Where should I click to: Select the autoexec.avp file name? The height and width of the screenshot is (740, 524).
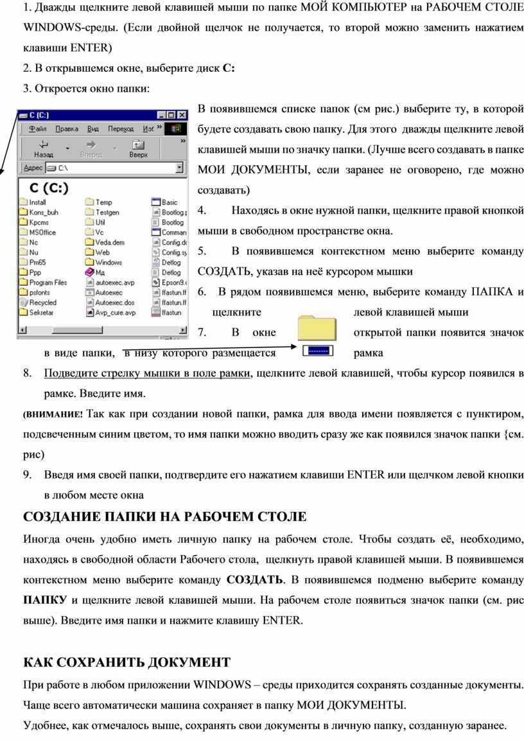115,283
